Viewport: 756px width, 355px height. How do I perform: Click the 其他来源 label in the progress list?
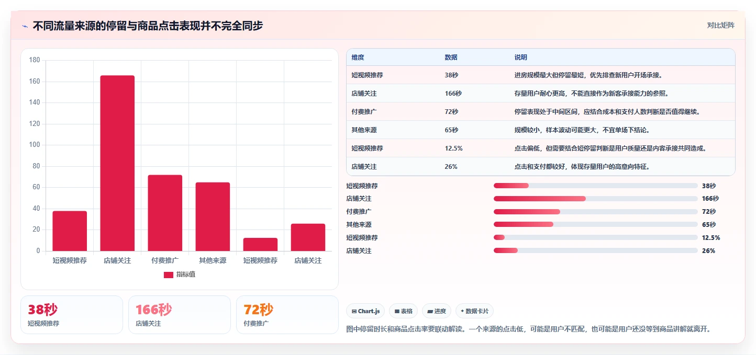click(x=359, y=225)
